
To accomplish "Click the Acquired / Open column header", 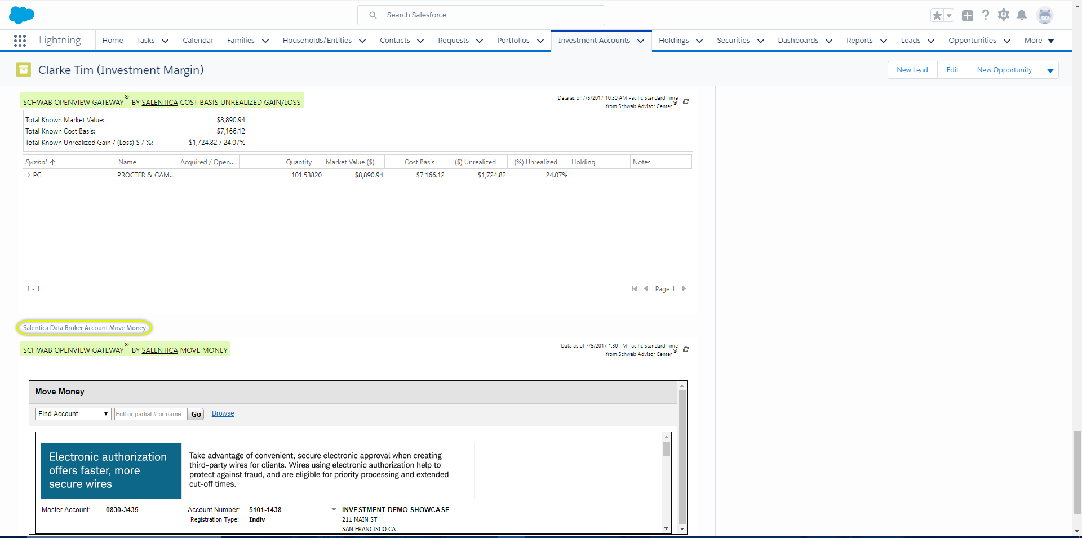I will 207,162.
